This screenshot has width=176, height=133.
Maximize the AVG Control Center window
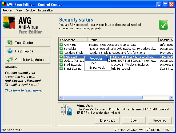point(165,5)
